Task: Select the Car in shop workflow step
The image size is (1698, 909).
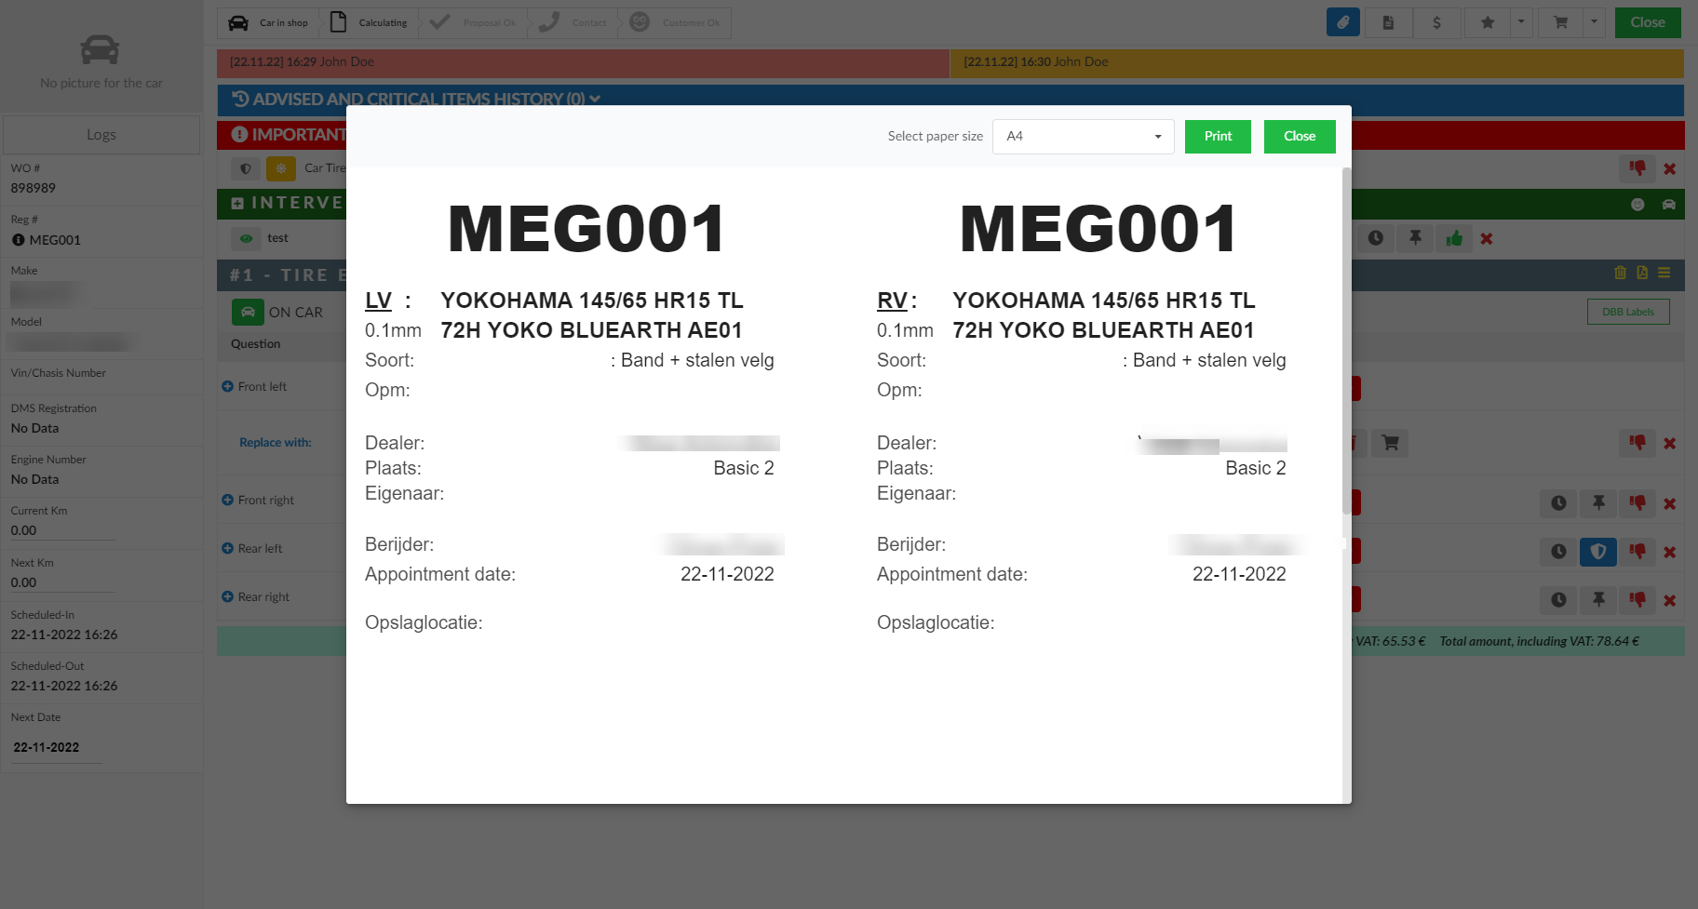Action: click(269, 22)
